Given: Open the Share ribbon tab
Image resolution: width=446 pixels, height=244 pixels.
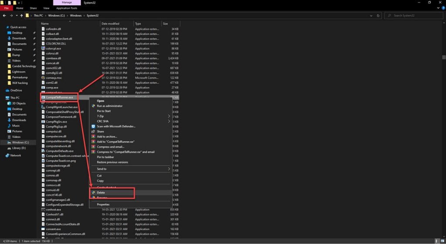Looking at the screenshot, I should tap(33, 8).
